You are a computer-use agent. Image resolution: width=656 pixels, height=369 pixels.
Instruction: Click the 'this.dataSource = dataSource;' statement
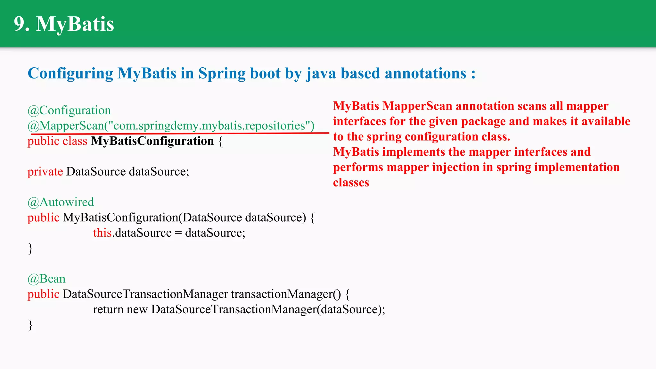169,233
